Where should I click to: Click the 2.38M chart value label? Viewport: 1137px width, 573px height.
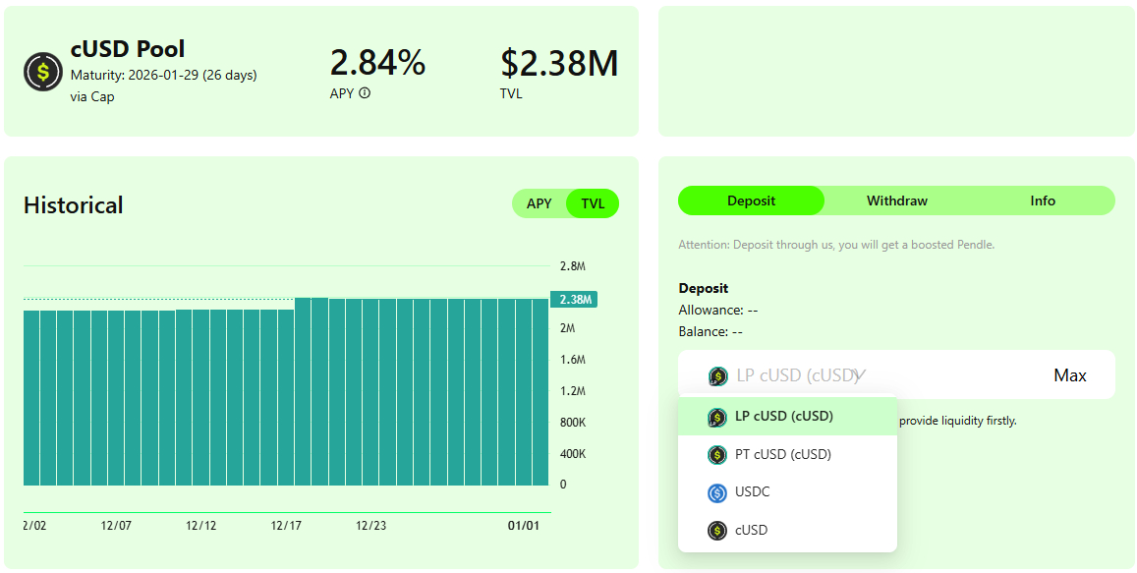(574, 300)
